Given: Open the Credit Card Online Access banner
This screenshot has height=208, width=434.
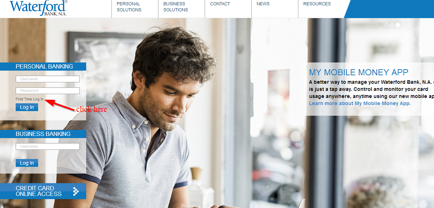Looking at the screenshot, I should click(x=43, y=191).
